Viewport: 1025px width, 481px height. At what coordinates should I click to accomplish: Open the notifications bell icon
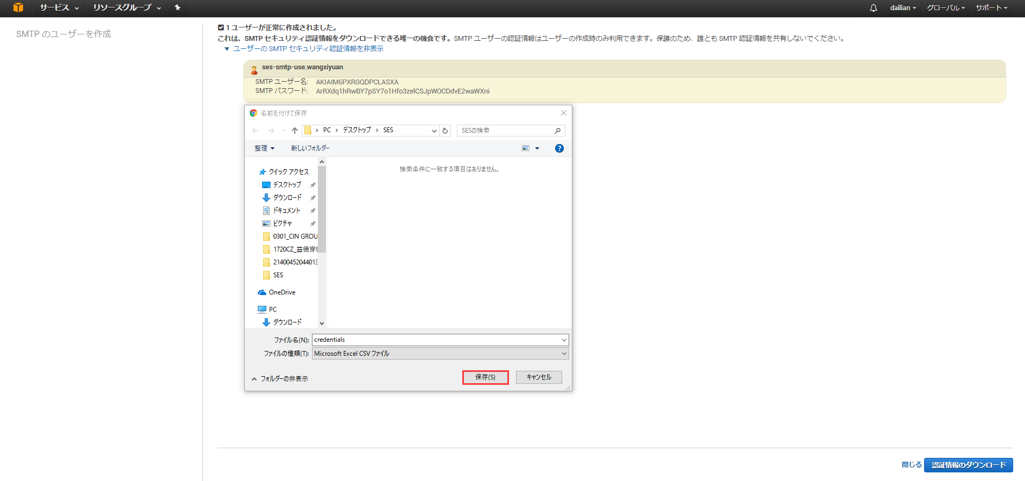point(874,8)
